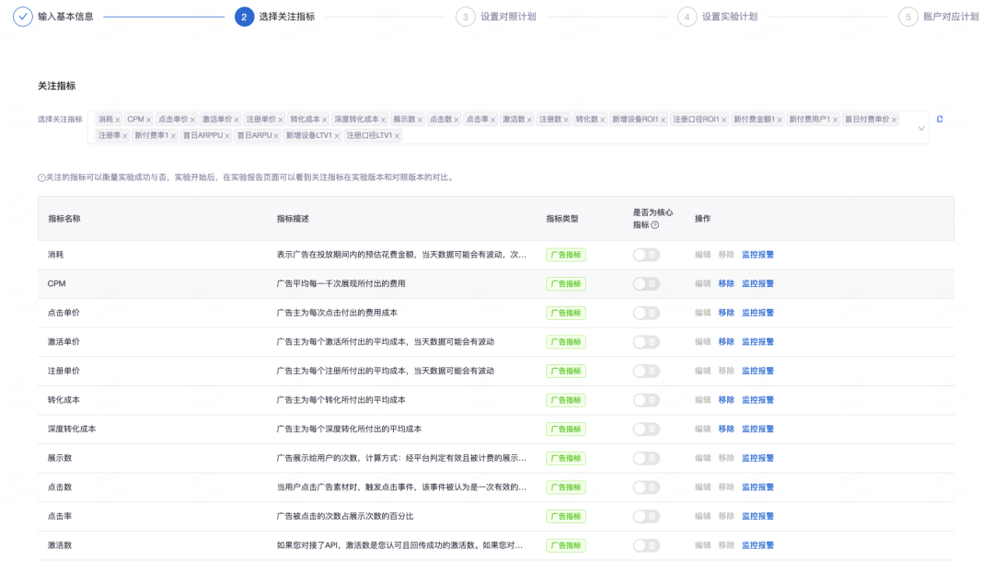Click 移除 in the 点击单价 row
994x561 pixels.
[726, 313]
